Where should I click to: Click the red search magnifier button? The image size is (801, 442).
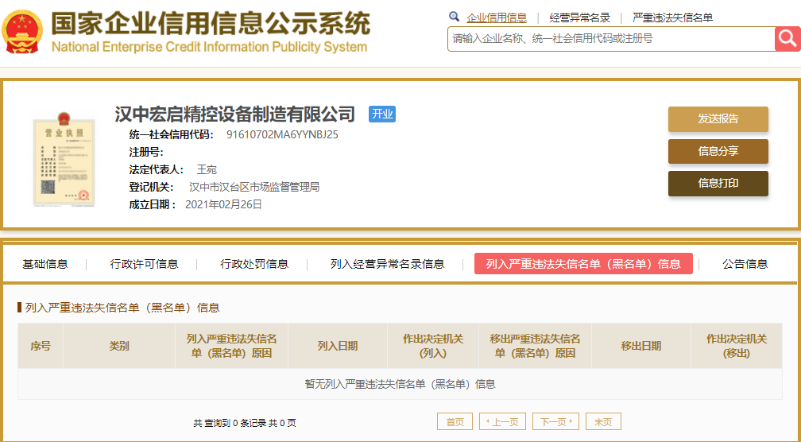coord(787,39)
